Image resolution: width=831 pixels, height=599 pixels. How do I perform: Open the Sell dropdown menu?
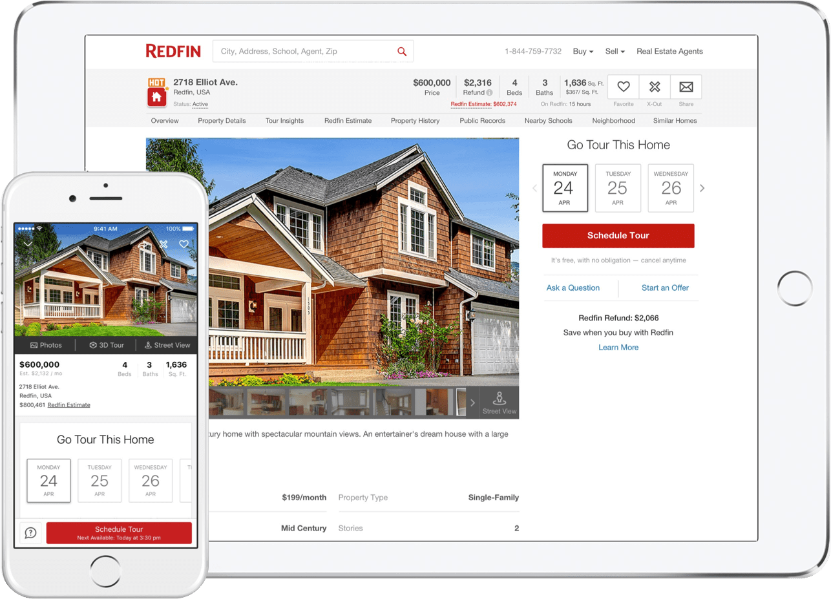pos(613,51)
